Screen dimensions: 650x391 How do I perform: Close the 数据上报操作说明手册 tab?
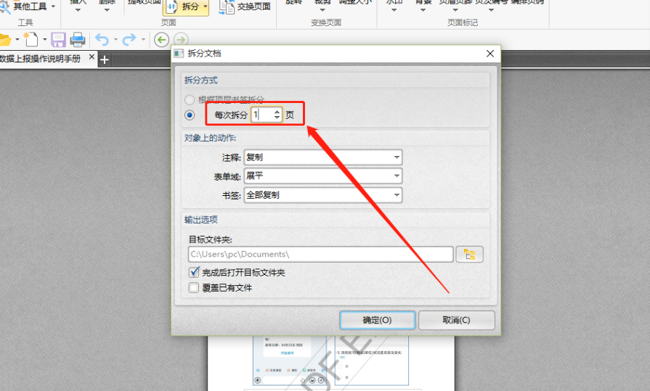[x=92, y=57]
